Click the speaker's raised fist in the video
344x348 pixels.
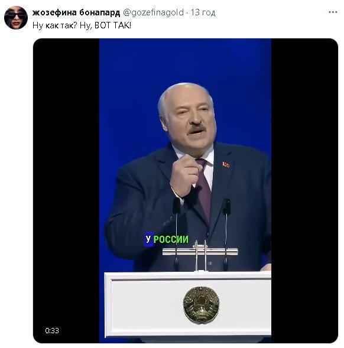(185, 176)
